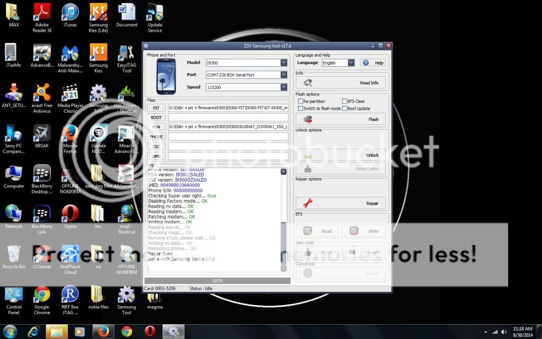The height and width of the screenshot is (339, 542).
Task: Click the PDA file select button
Action: (x=156, y=127)
